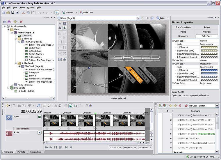The image size is (221, 160).
Task: Click the music note icon in timeline toolbar
Action: 38,105
